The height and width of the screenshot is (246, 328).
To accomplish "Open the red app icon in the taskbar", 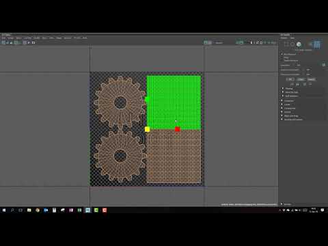I will click(x=105, y=210).
